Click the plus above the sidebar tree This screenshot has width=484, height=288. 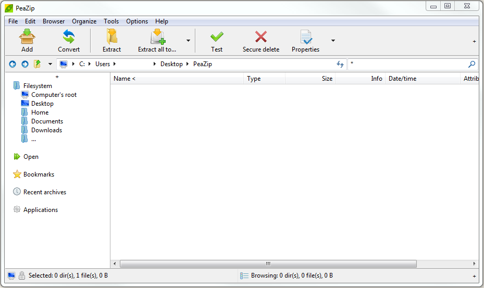point(57,77)
